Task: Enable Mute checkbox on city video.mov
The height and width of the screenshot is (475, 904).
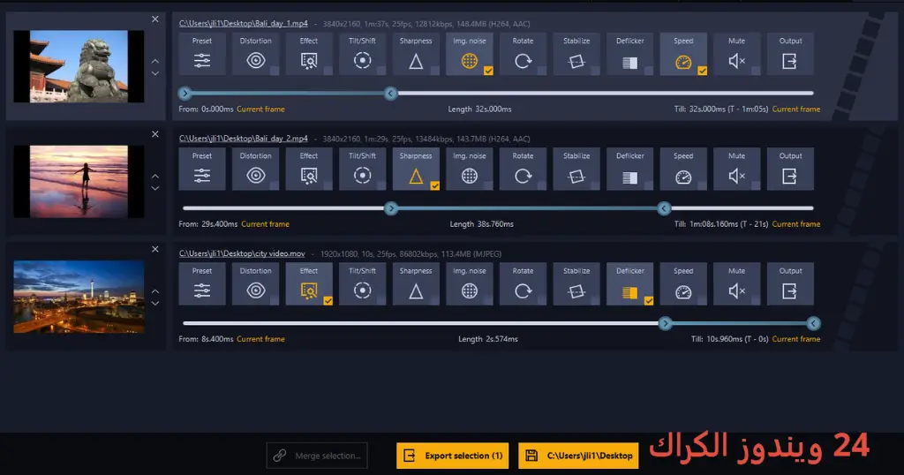Action: tap(756, 301)
